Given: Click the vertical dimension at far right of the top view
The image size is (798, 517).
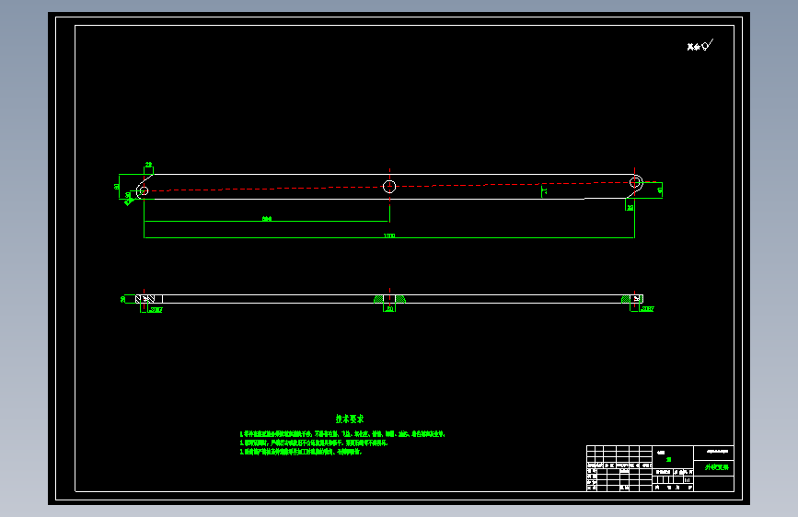Looking at the screenshot, I should (x=660, y=190).
